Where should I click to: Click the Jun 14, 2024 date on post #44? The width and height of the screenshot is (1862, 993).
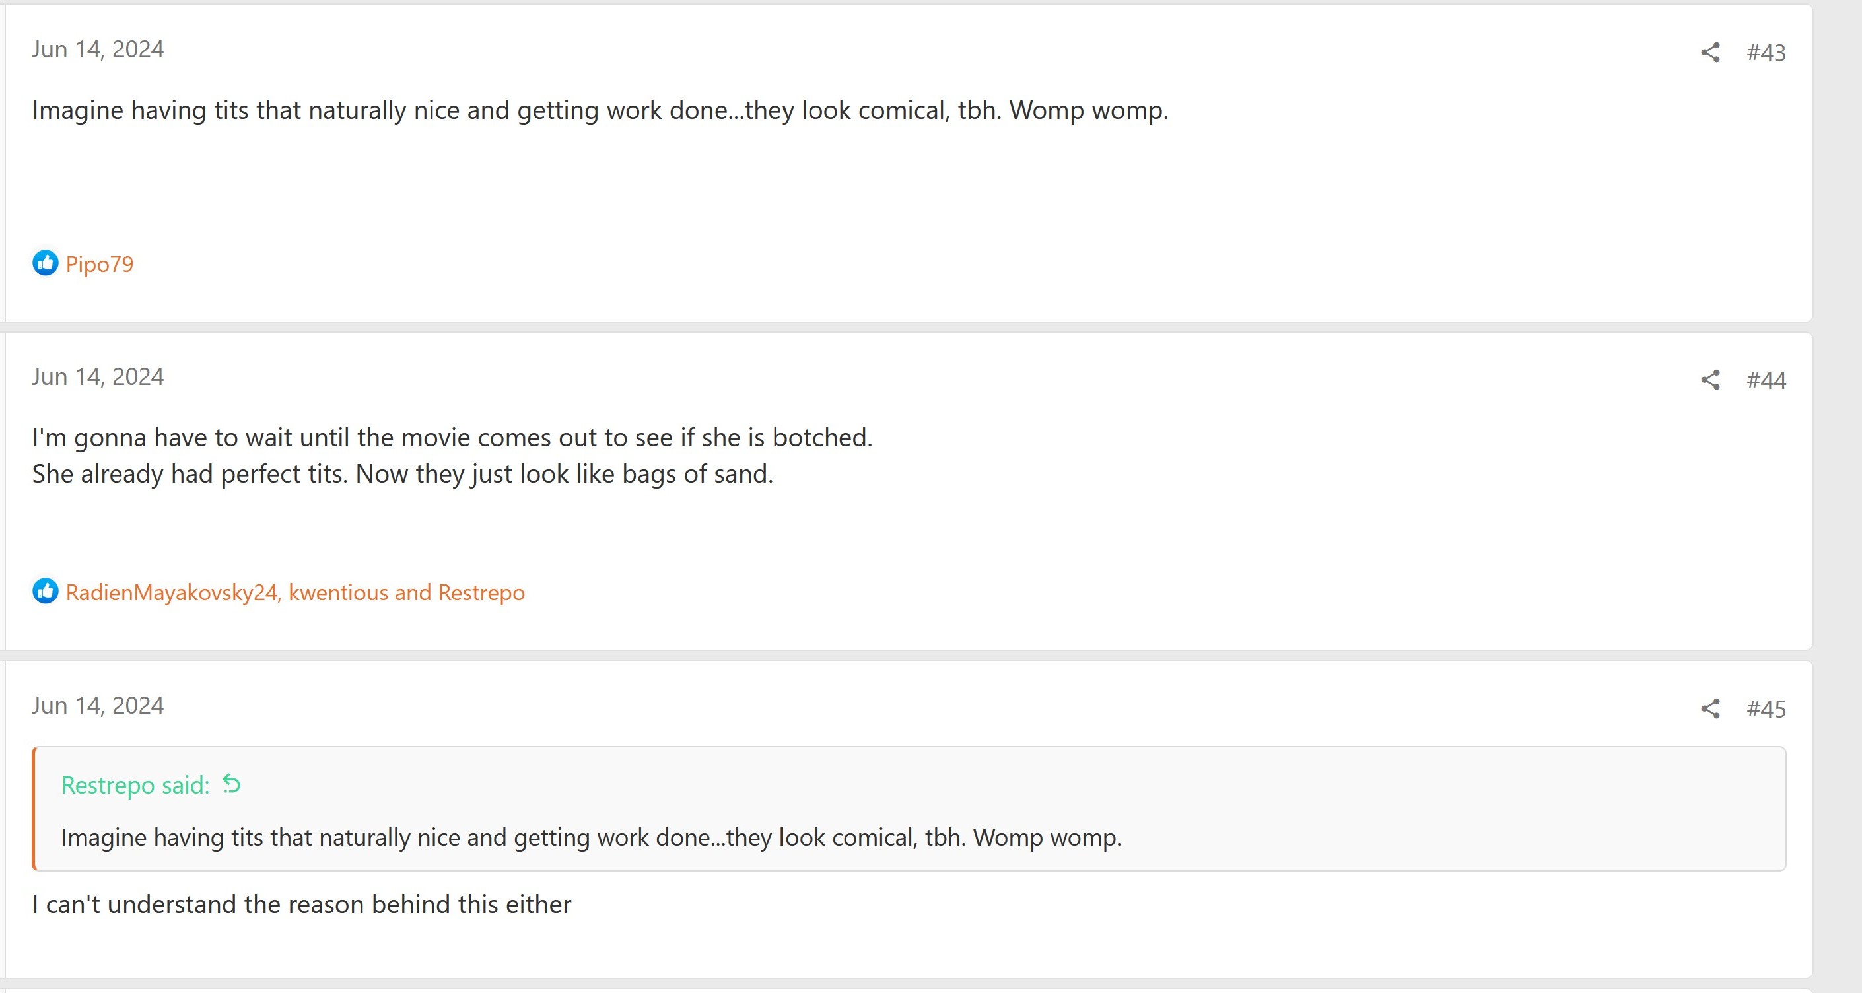click(98, 376)
